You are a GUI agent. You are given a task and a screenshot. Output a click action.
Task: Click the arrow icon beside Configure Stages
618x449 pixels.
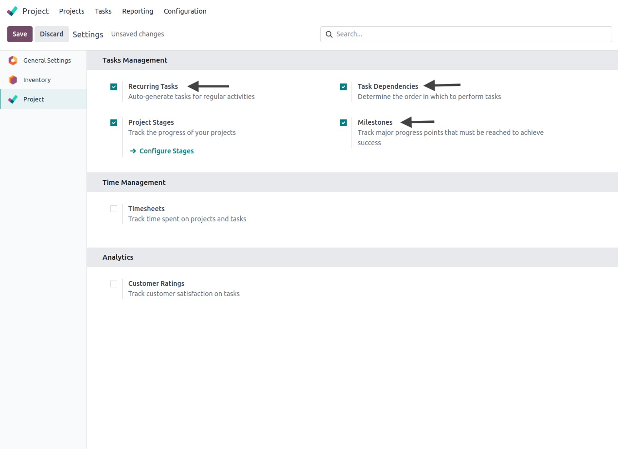133,151
